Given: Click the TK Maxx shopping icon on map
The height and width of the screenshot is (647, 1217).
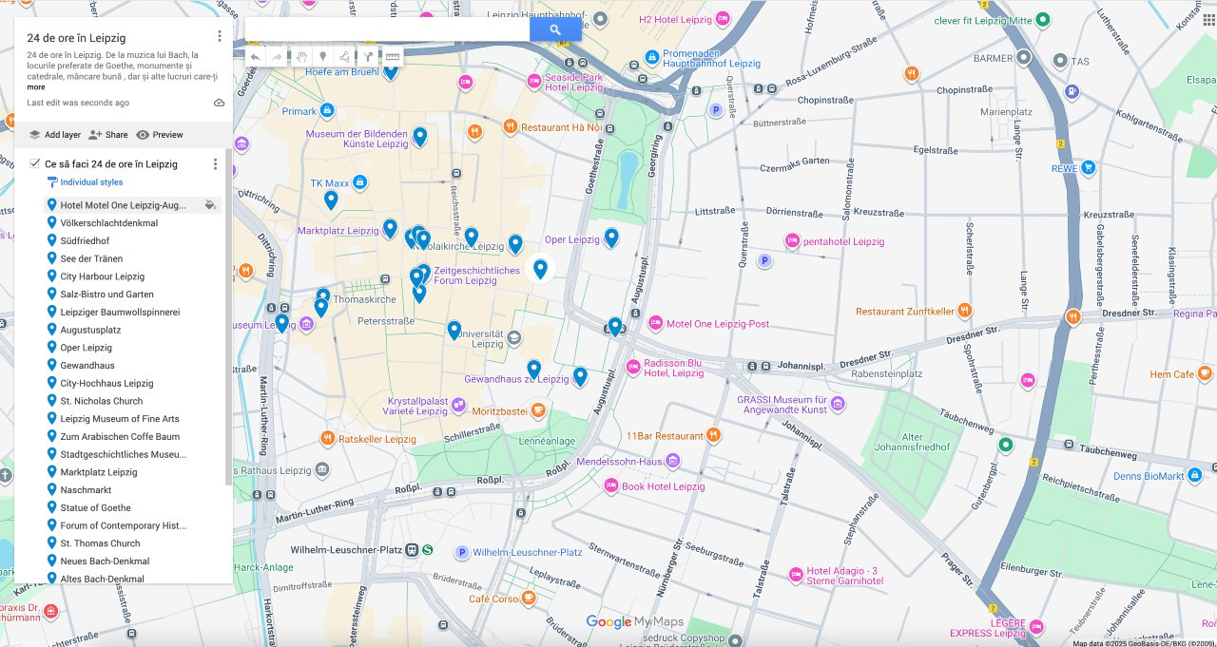Looking at the screenshot, I should point(360,182).
